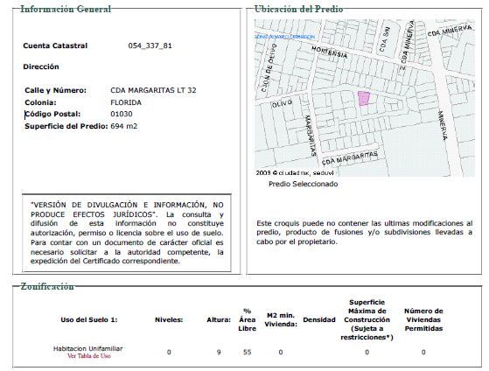The image size is (489, 371).
Task: Click the legal disclaimer text box
Action: click(127, 233)
